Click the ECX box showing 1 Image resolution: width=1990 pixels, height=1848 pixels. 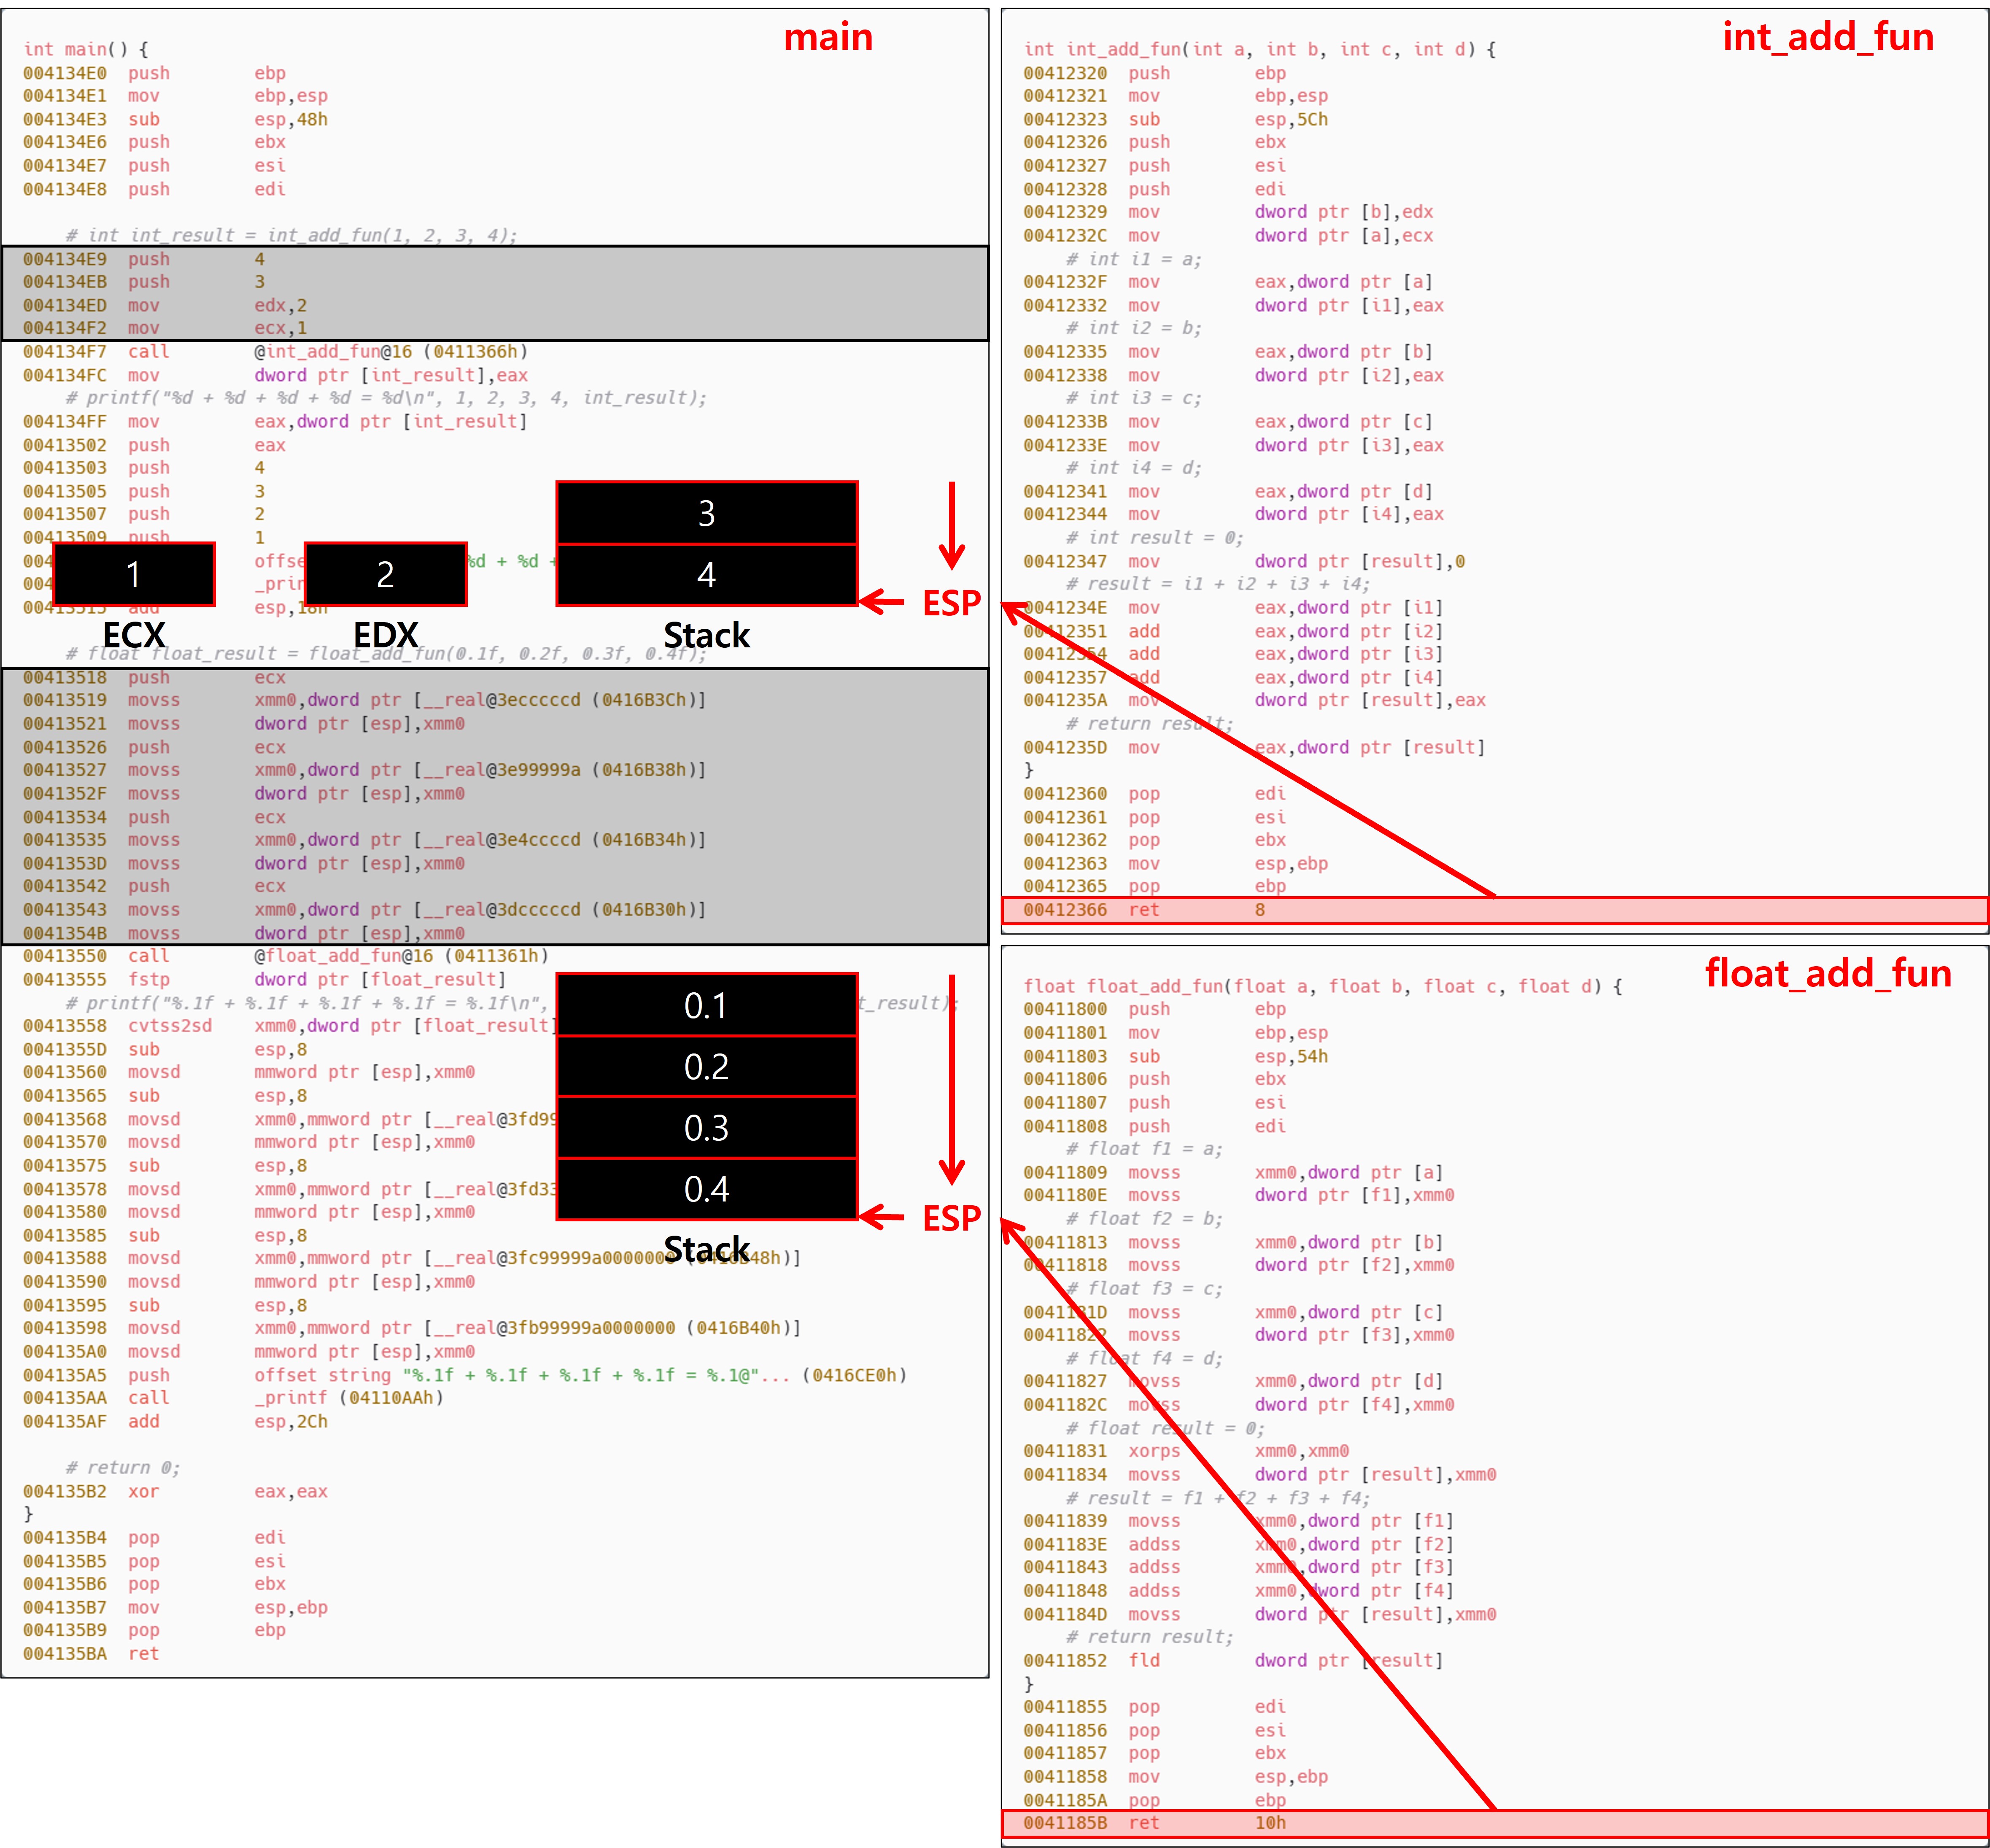coord(134,574)
